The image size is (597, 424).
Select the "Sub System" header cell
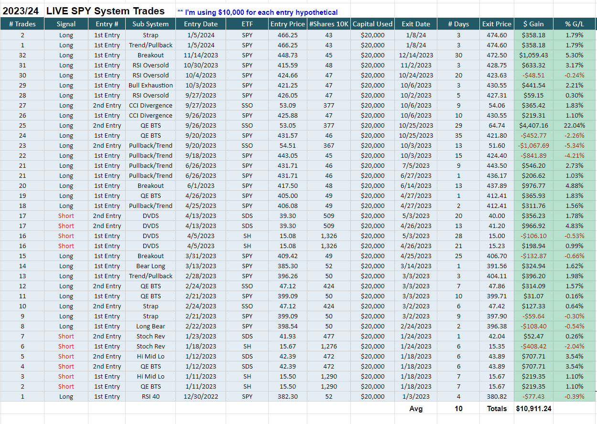tap(151, 24)
